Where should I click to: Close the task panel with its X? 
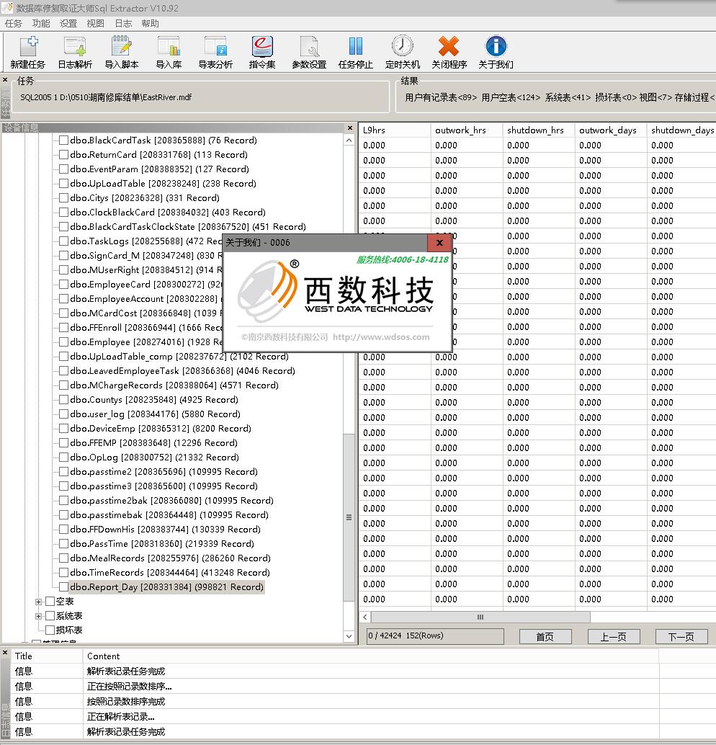pyautogui.click(x=5, y=80)
